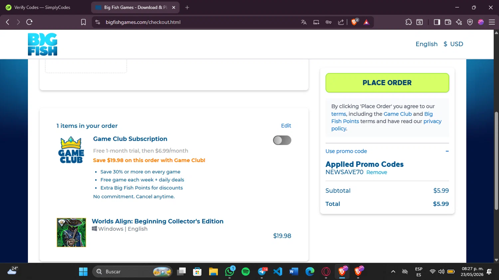This screenshot has width=499, height=280.
Task: Open the terms link
Action: point(339,114)
